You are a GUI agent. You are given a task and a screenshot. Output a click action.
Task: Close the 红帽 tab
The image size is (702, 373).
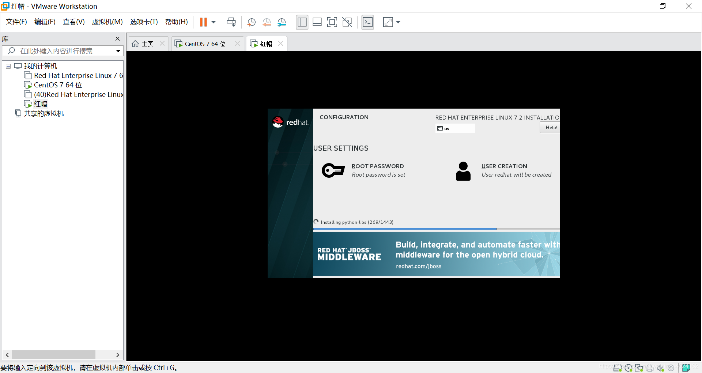(280, 44)
